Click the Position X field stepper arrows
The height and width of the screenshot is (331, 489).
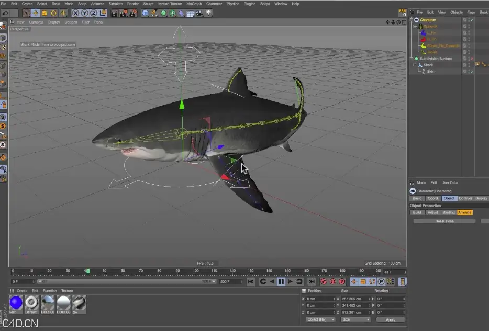(334, 299)
